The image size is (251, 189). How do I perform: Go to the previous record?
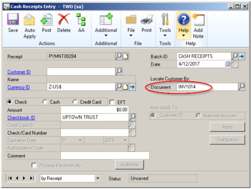(x=17, y=178)
